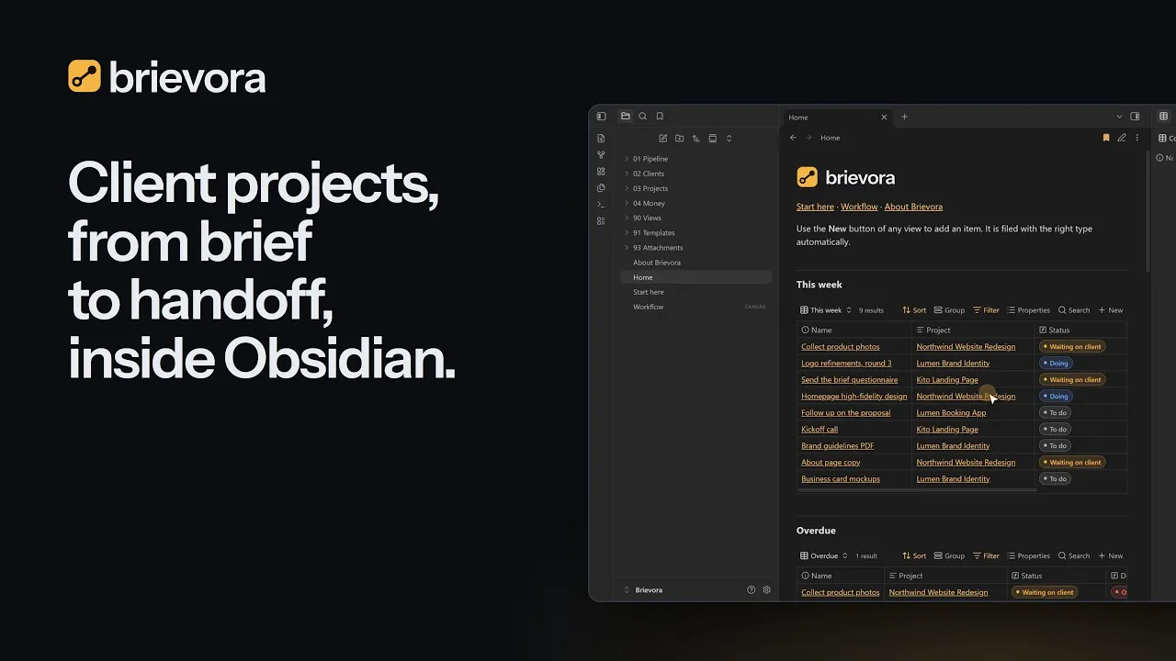Open Workflow canvas file in explorer
Image resolution: width=1176 pixels, height=661 pixels.
click(695, 307)
